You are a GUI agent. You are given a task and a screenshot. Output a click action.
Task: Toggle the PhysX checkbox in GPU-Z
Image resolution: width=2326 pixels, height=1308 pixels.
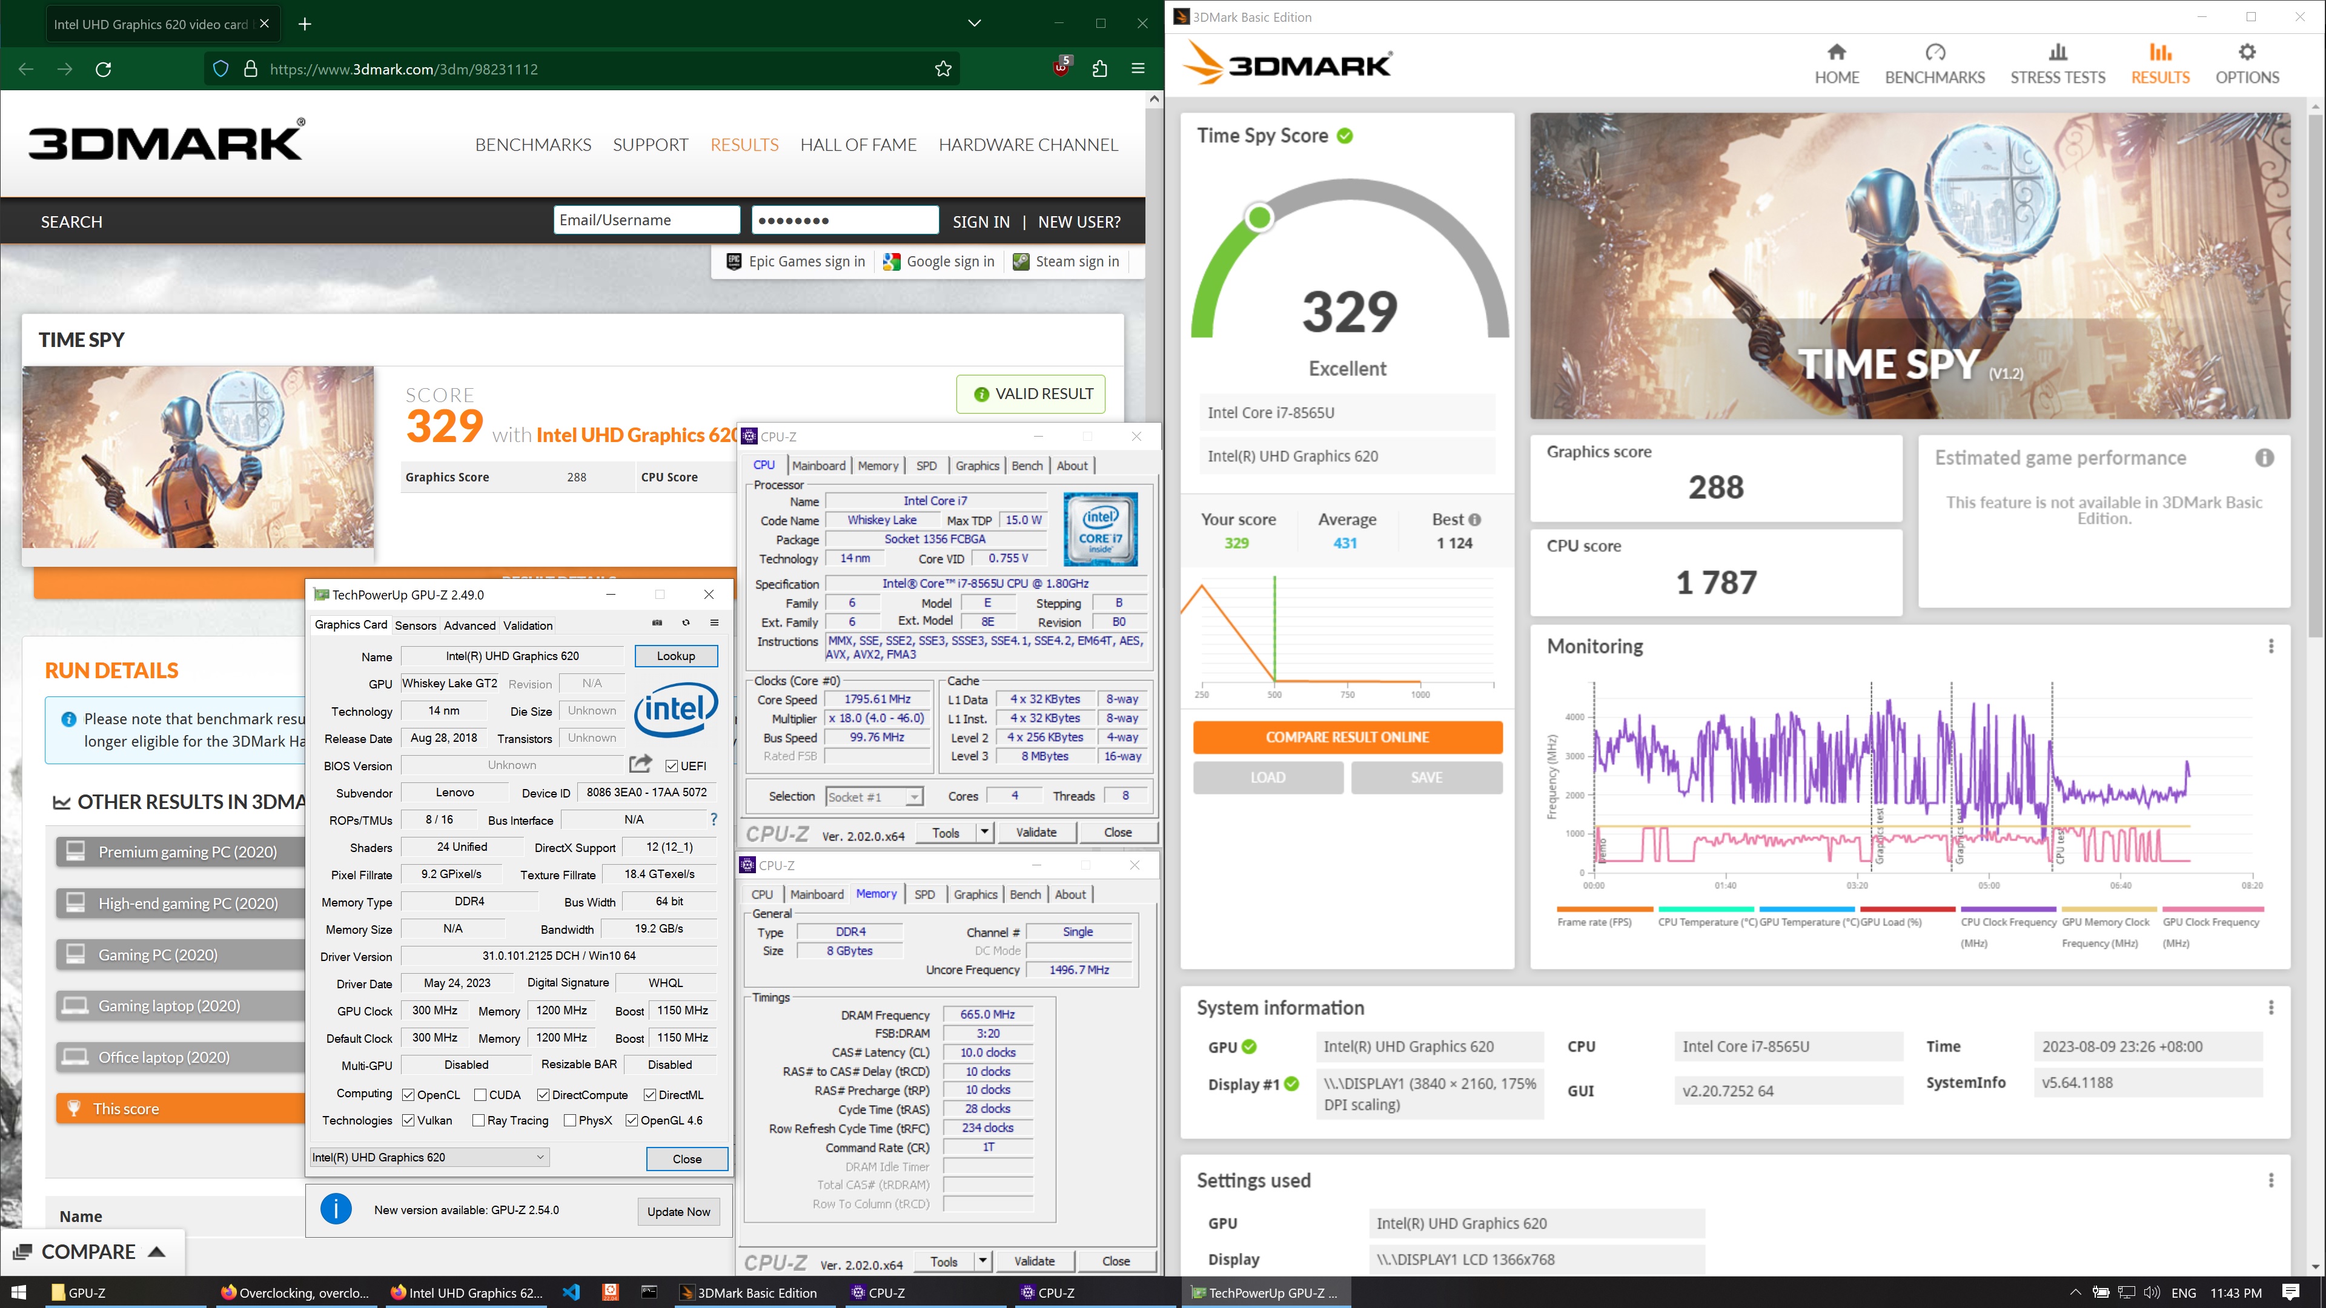(570, 1120)
